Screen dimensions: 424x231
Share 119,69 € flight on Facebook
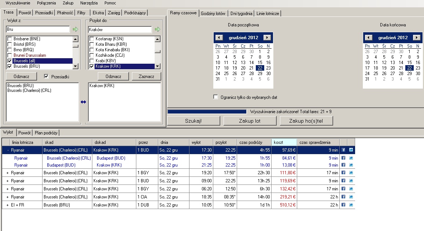pos(343,180)
